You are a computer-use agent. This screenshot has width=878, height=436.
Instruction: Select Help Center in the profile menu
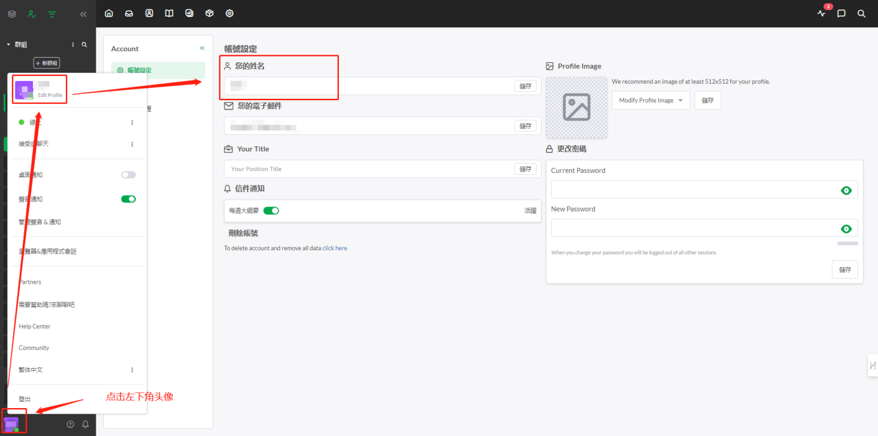pos(35,326)
